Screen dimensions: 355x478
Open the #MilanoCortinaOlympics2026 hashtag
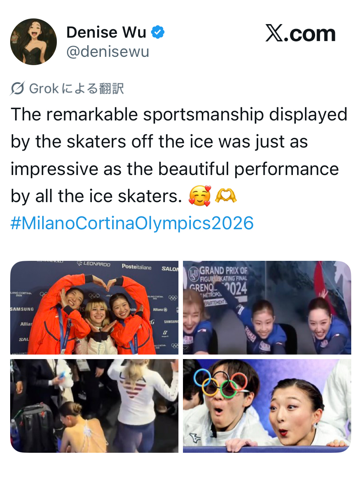pyautogui.click(x=132, y=223)
